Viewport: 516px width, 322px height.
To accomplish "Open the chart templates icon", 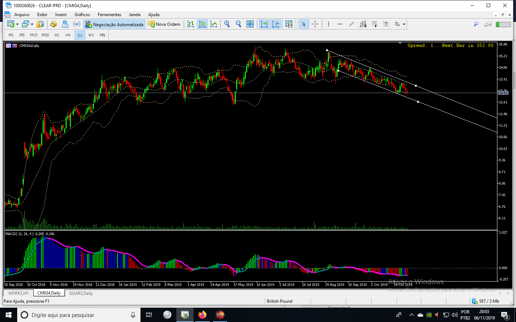I will point(289,24).
